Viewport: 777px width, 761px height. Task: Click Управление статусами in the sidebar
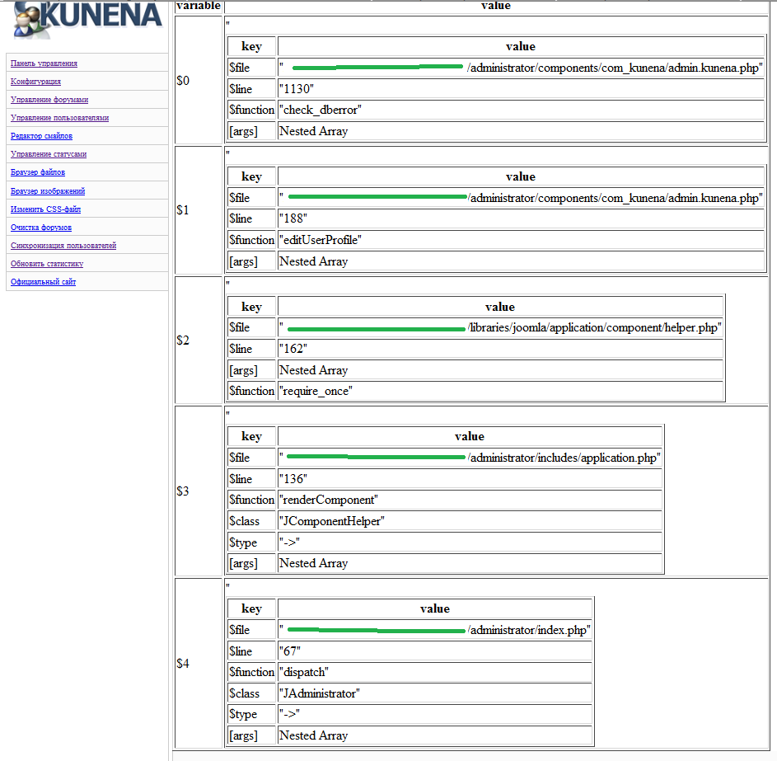(x=49, y=154)
